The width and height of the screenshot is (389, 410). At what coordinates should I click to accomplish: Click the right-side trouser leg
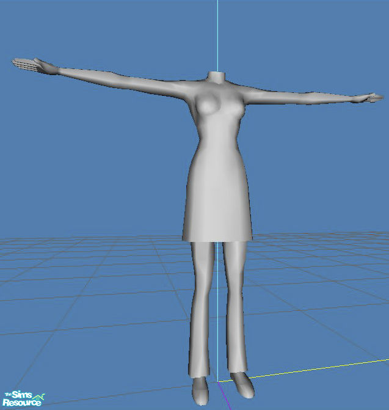point(234,306)
